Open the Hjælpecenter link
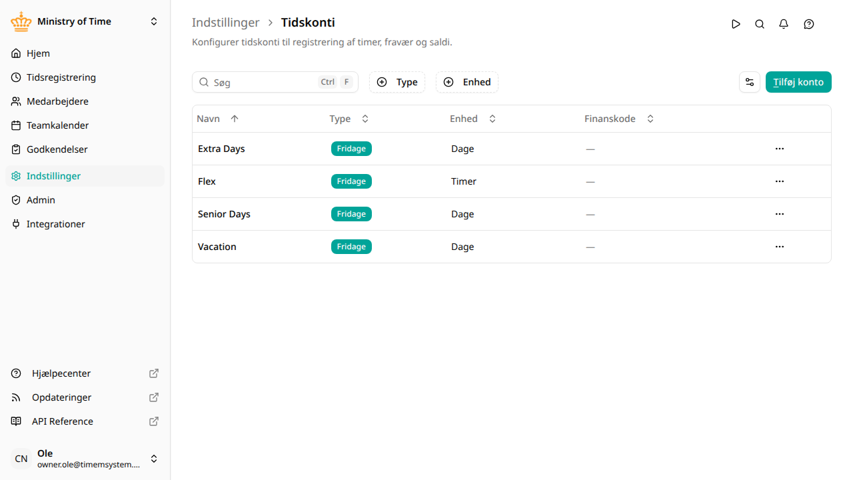This screenshot has width=853, height=480. (85, 373)
